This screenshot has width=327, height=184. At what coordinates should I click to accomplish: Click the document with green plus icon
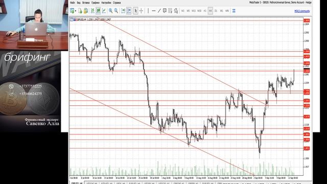80,11
